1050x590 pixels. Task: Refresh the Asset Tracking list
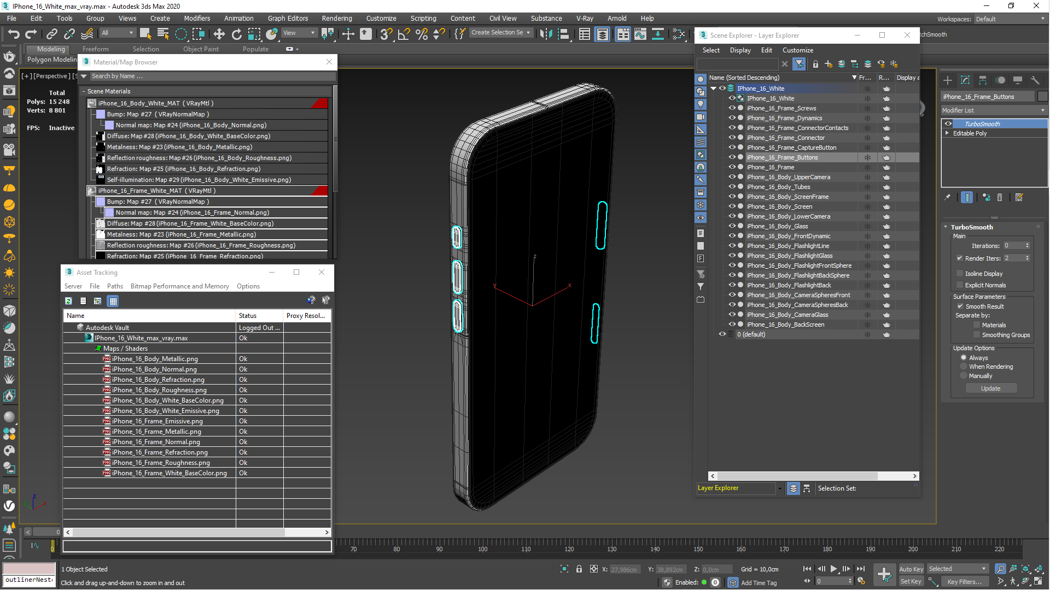click(x=68, y=301)
